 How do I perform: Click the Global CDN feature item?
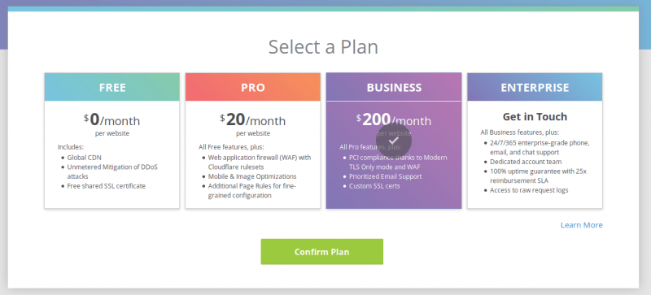[85, 157]
